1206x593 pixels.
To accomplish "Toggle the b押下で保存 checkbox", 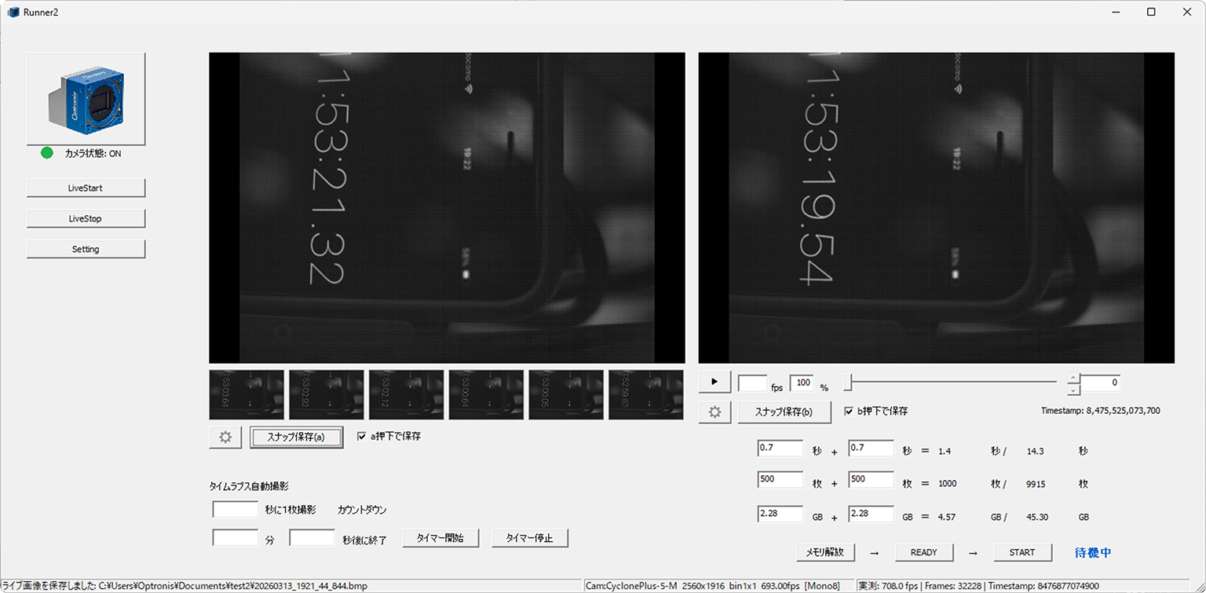I will [849, 411].
